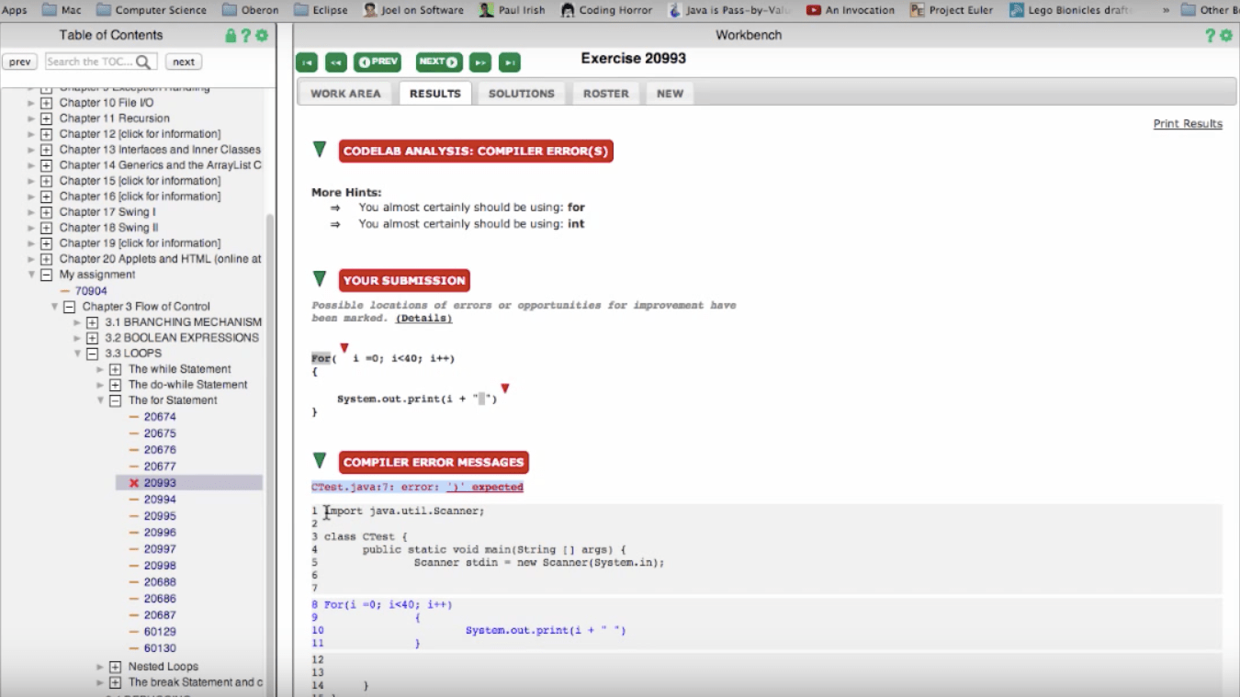Collapse the Compiler Error Messages section triangle

320,461
